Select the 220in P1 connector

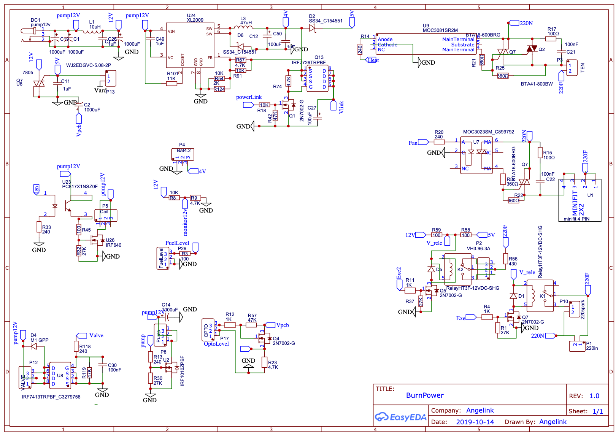(577, 346)
